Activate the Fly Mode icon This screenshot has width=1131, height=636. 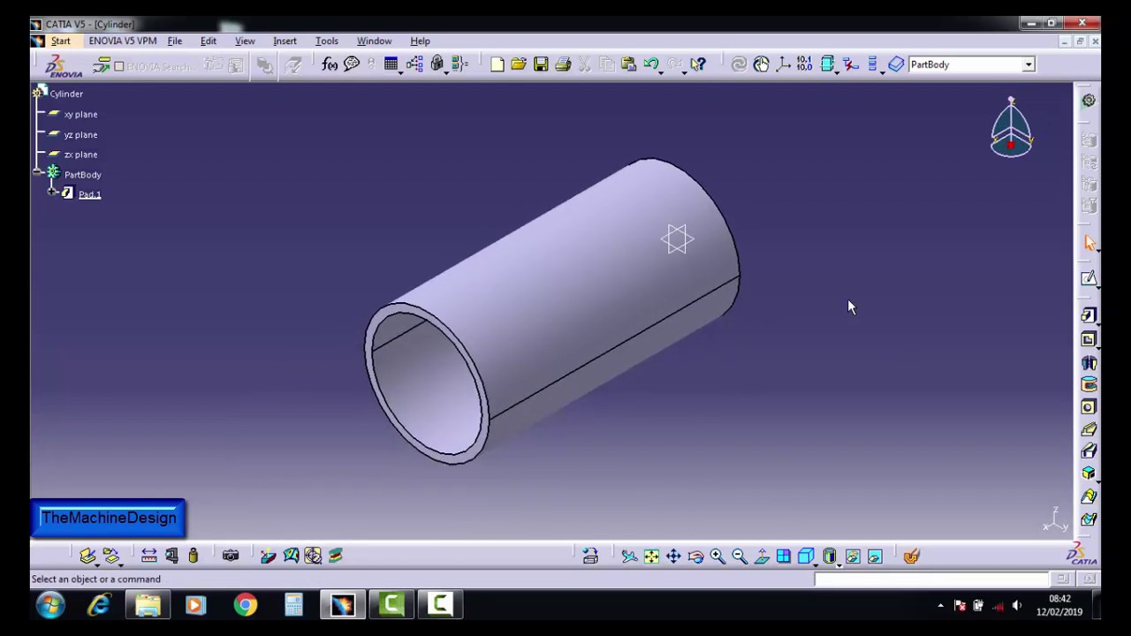coord(629,556)
